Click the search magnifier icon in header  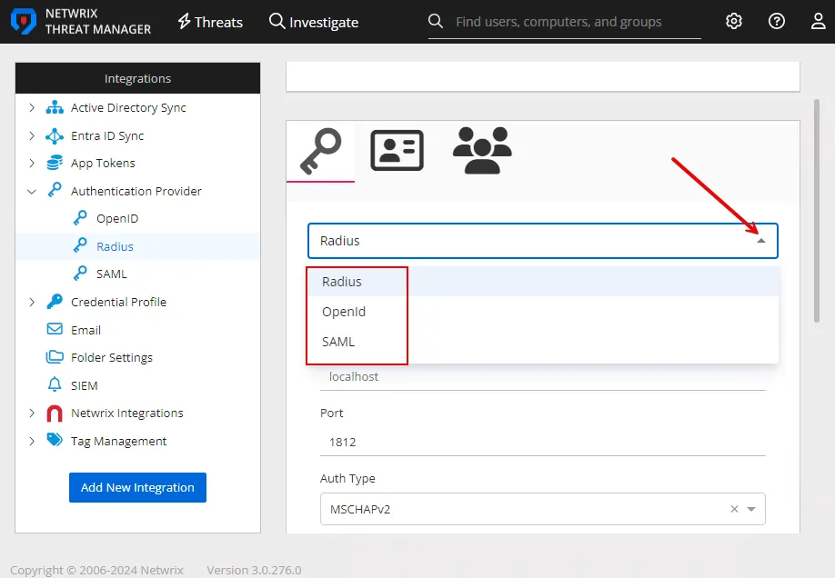pyautogui.click(x=436, y=21)
